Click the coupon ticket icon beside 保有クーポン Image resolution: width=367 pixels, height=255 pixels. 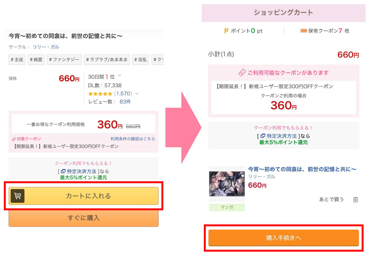click(303, 31)
